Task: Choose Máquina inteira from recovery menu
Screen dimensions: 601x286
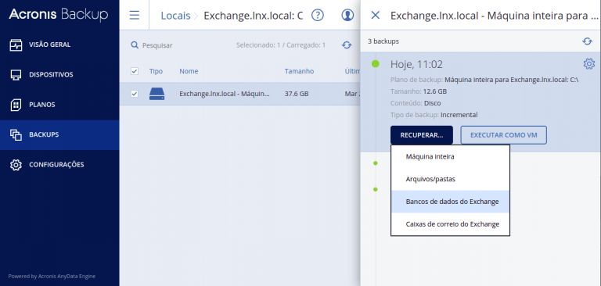Action: tap(450, 157)
